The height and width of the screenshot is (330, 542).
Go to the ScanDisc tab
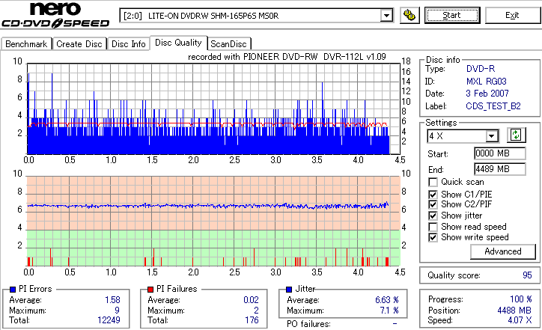[x=228, y=44]
